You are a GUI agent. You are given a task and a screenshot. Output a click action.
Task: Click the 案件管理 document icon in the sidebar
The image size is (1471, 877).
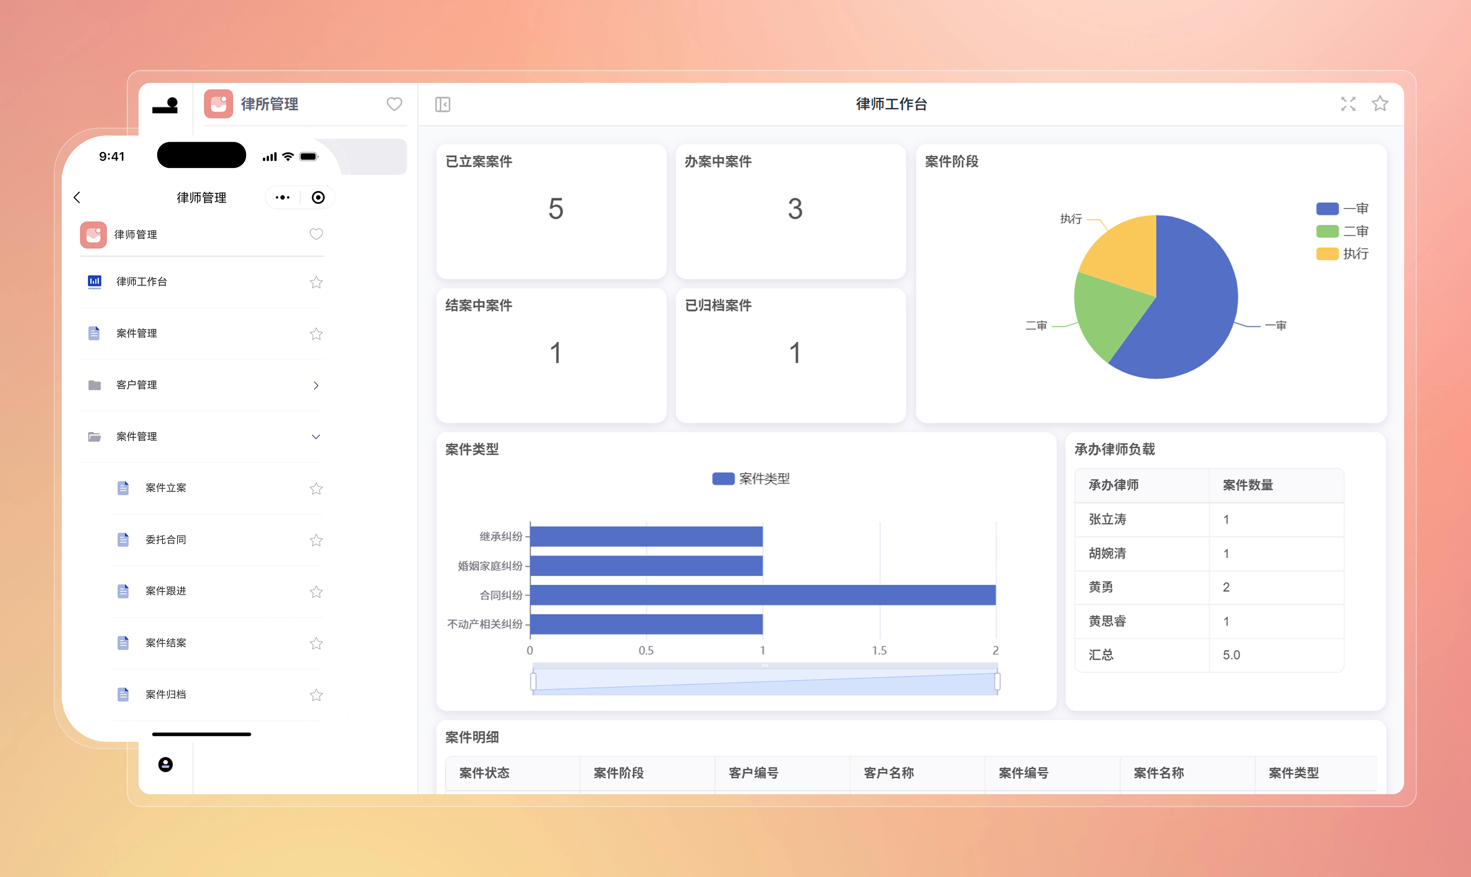pyautogui.click(x=94, y=333)
